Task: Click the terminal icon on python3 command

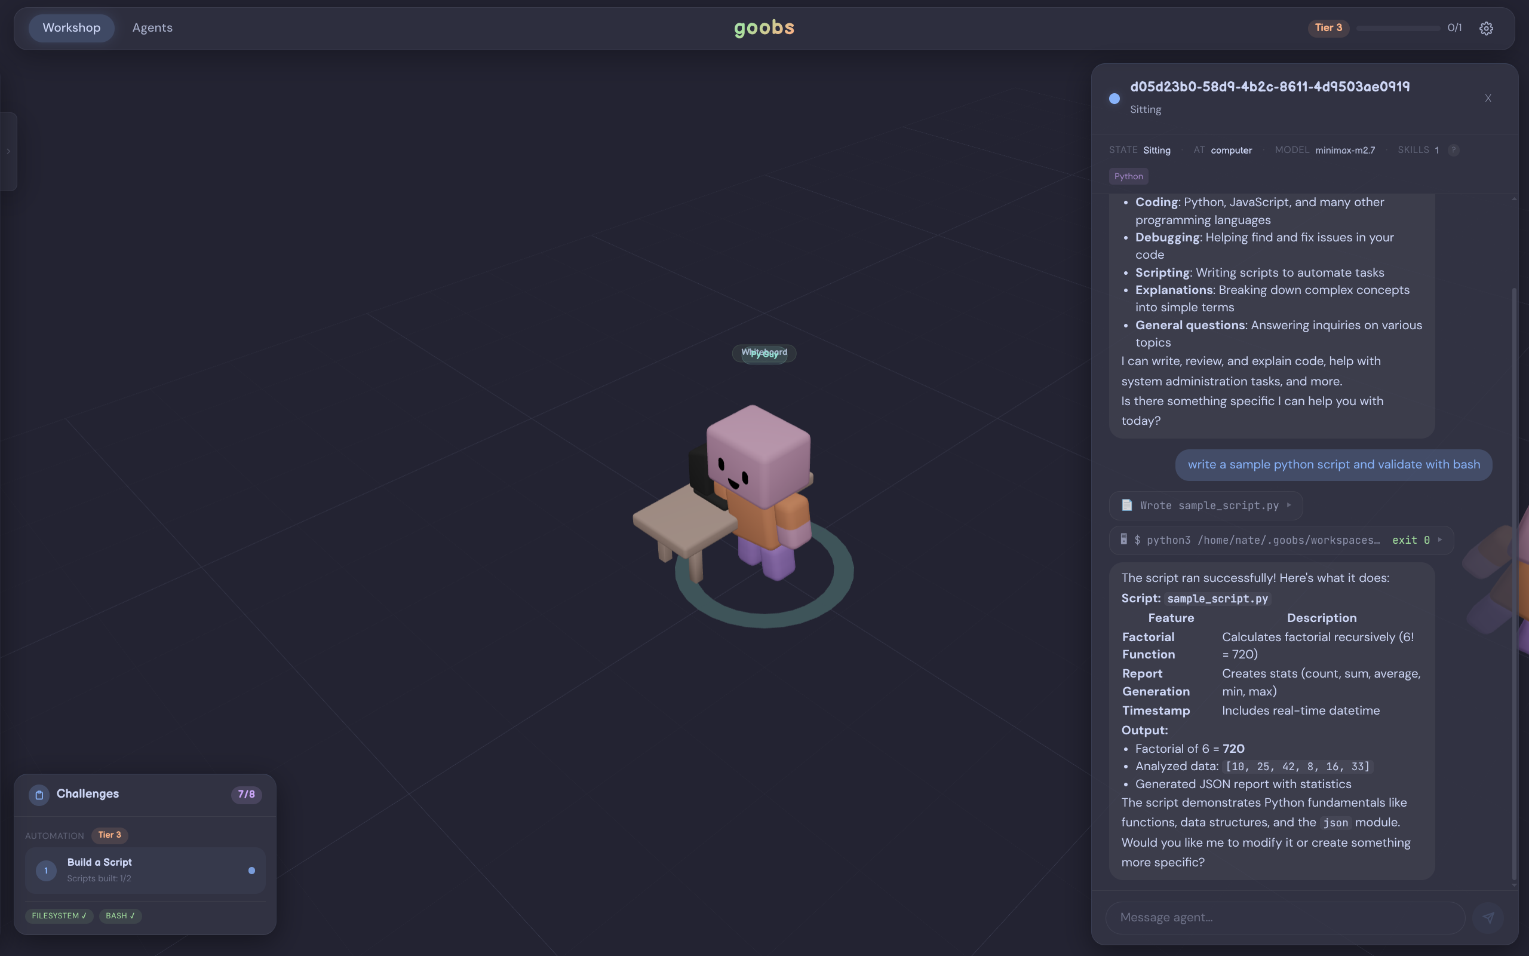Action: click(1124, 540)
